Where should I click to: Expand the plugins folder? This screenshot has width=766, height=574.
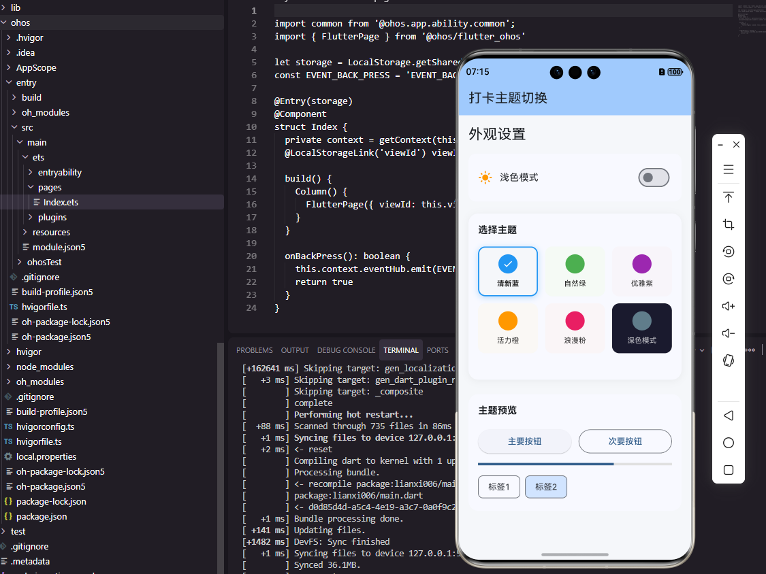[x=52, y=217]
